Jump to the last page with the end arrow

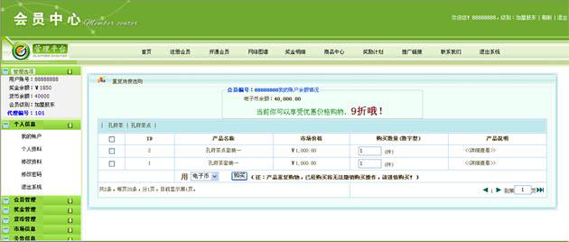click(x=540, y=190)
